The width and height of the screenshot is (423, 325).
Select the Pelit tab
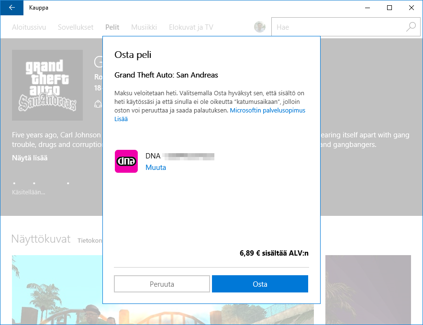point(112,27)
